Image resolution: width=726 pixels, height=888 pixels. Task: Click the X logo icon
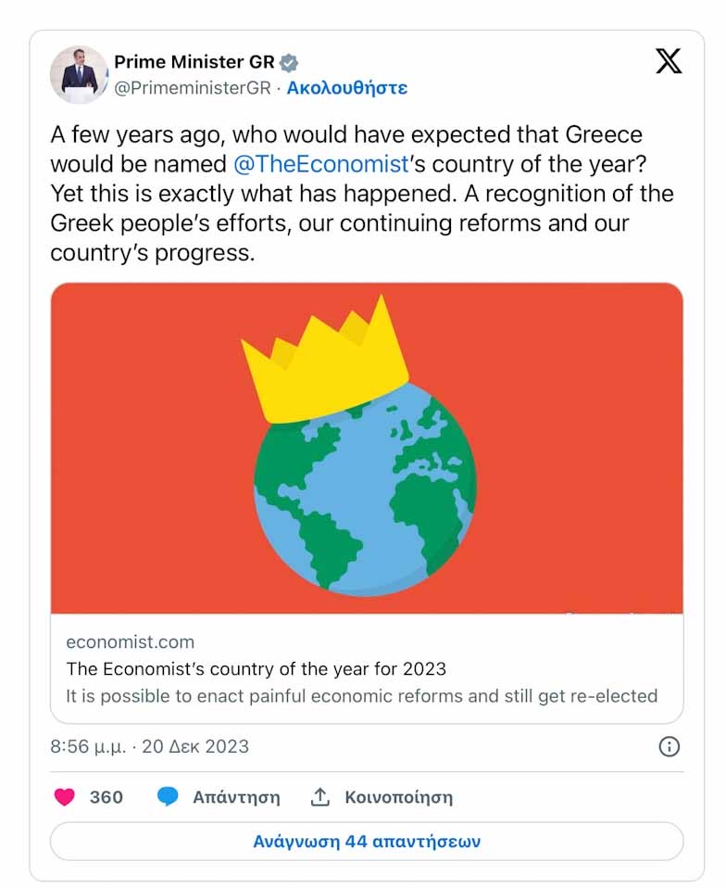(668, 61)
